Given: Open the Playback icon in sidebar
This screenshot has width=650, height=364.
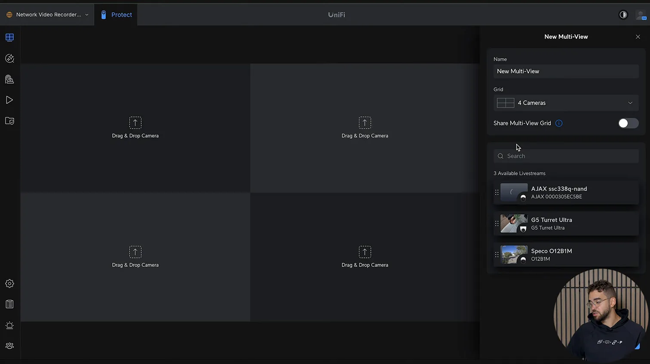Looking at the screenshot, I should coord(9,100).
